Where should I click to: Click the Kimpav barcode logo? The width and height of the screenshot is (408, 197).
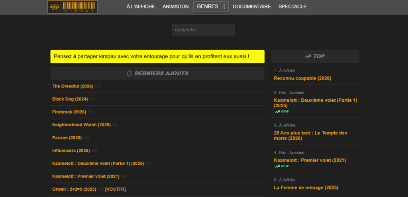point(73,7)
